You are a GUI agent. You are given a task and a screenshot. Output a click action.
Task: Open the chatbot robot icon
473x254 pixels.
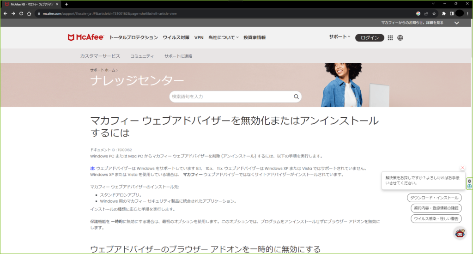click(x=460, y=233)
